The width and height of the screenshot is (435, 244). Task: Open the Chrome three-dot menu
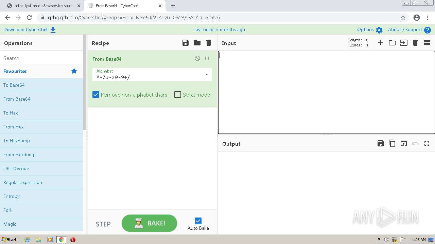tap(428, 18)
